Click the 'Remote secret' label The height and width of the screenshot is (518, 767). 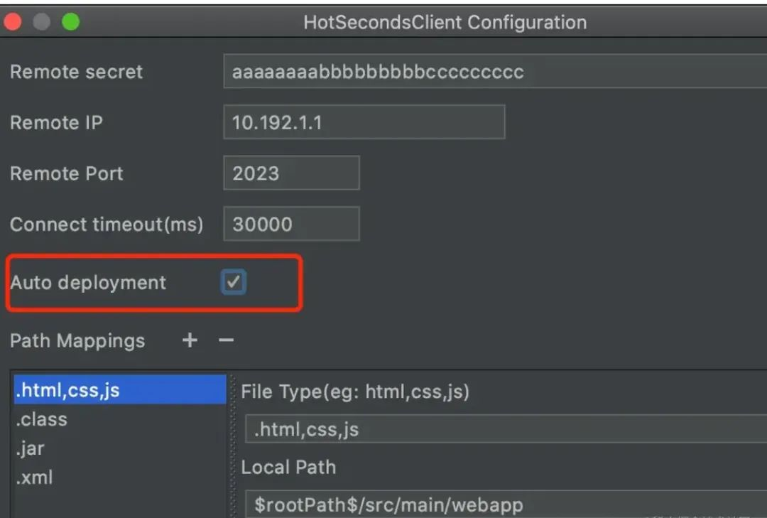pyautogui.click(x=76, y=72)
